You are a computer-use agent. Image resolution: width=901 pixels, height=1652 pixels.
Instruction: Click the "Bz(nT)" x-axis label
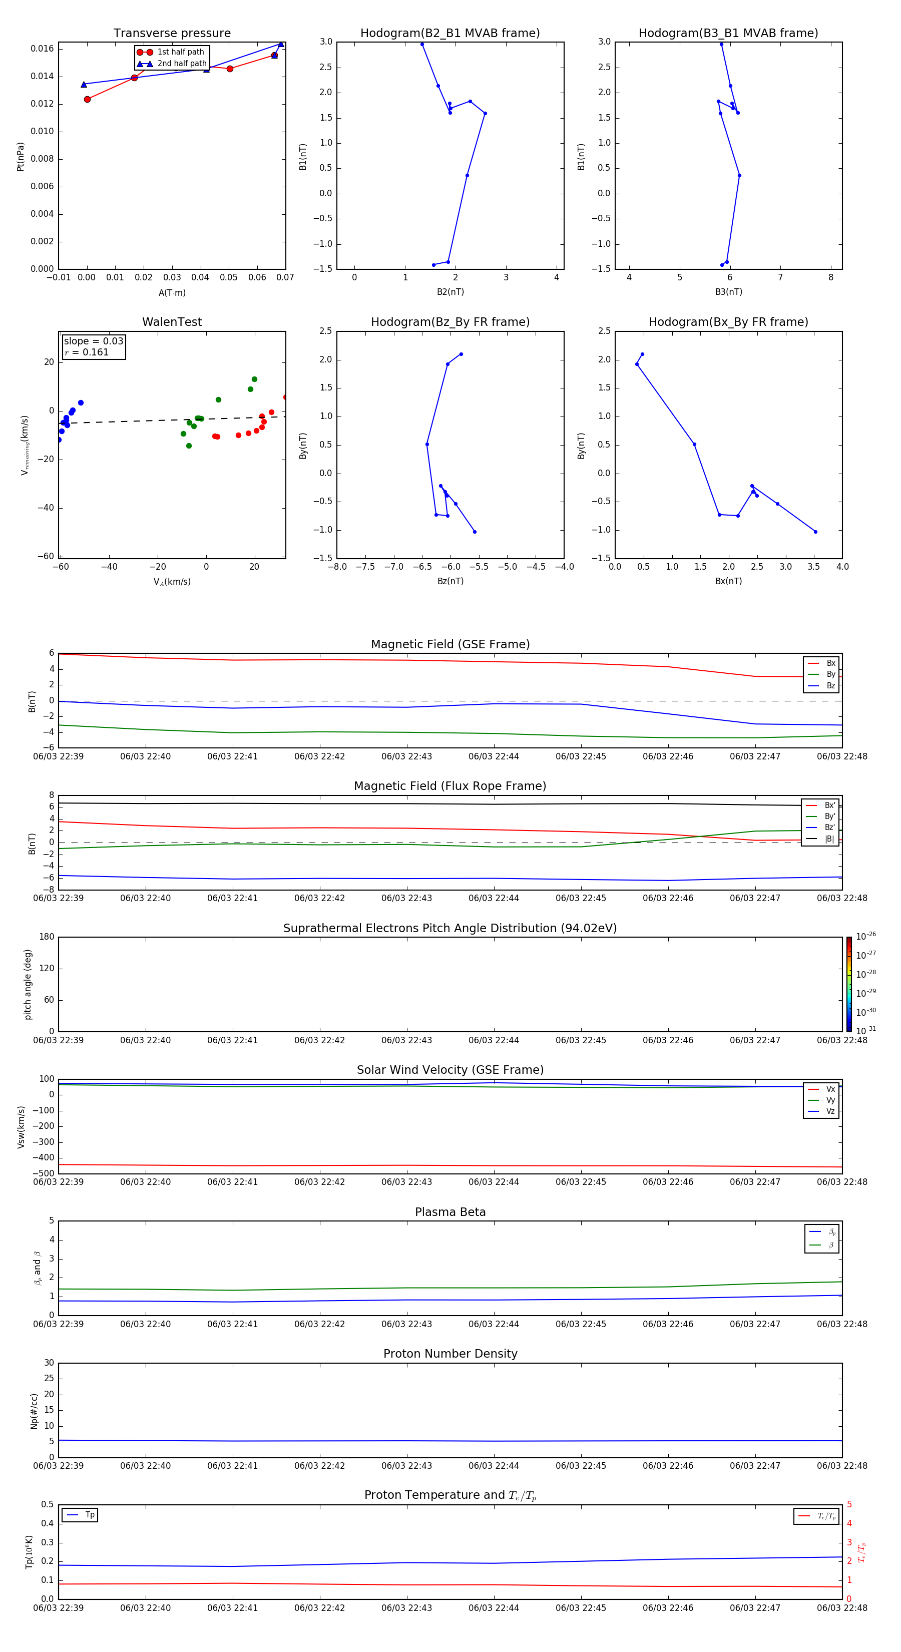pos(450,581)
